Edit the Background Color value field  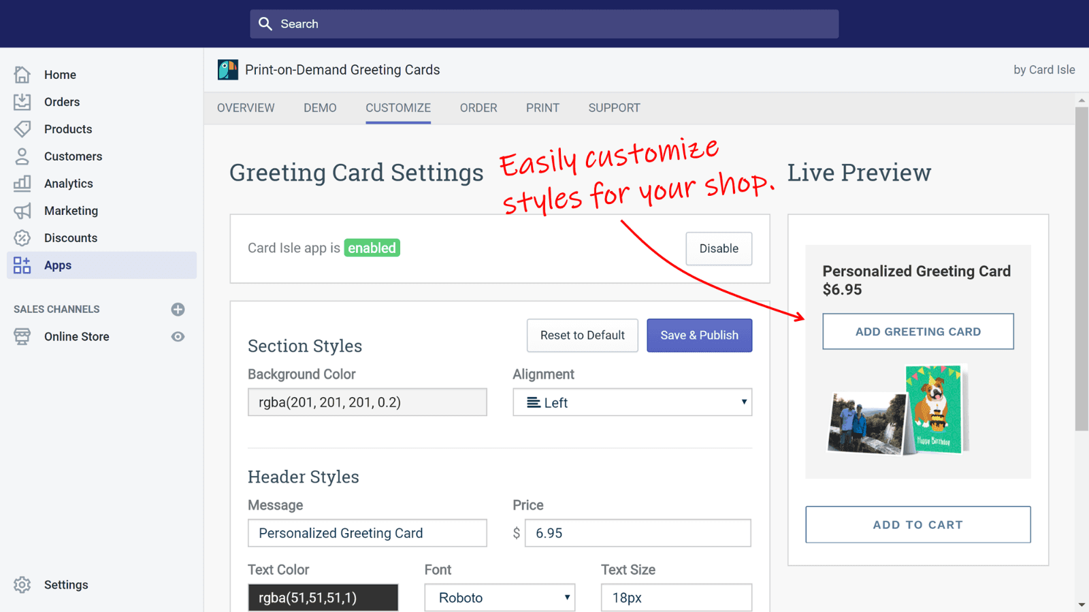[367, 402]
